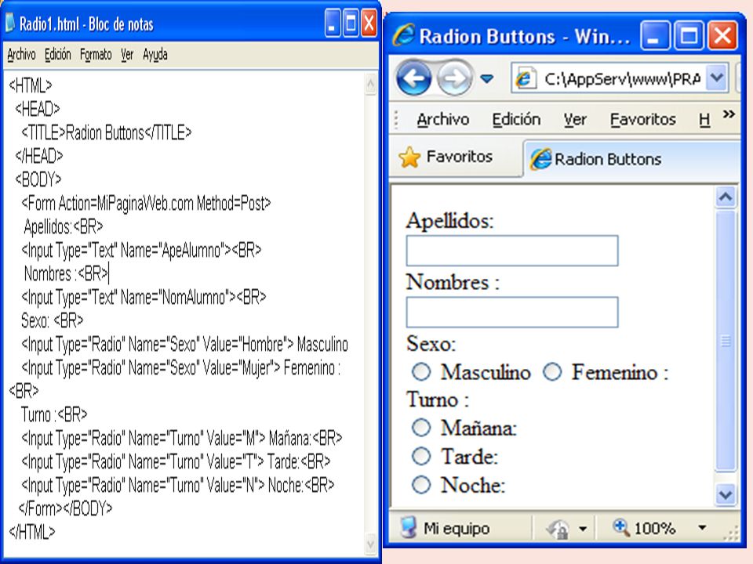Click the <TITLE>Radion Buttons</TITLE> line

coord(106,132)
